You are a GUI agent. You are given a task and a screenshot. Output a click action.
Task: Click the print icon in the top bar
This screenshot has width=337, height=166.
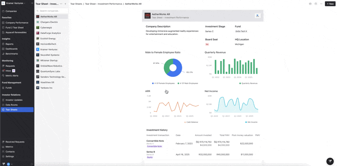click(x=316, y=4)
